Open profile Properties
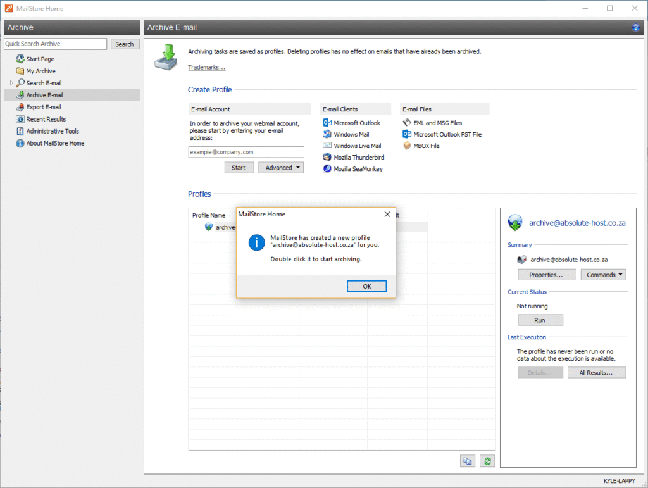Viewport: 648px width, 488px height. click(547, 275)
